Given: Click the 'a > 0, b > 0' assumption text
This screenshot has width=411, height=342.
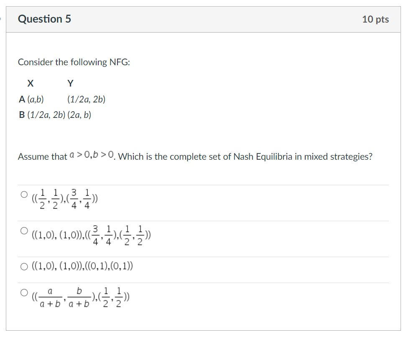Looking at the screenshot, I should pos(91,155).
